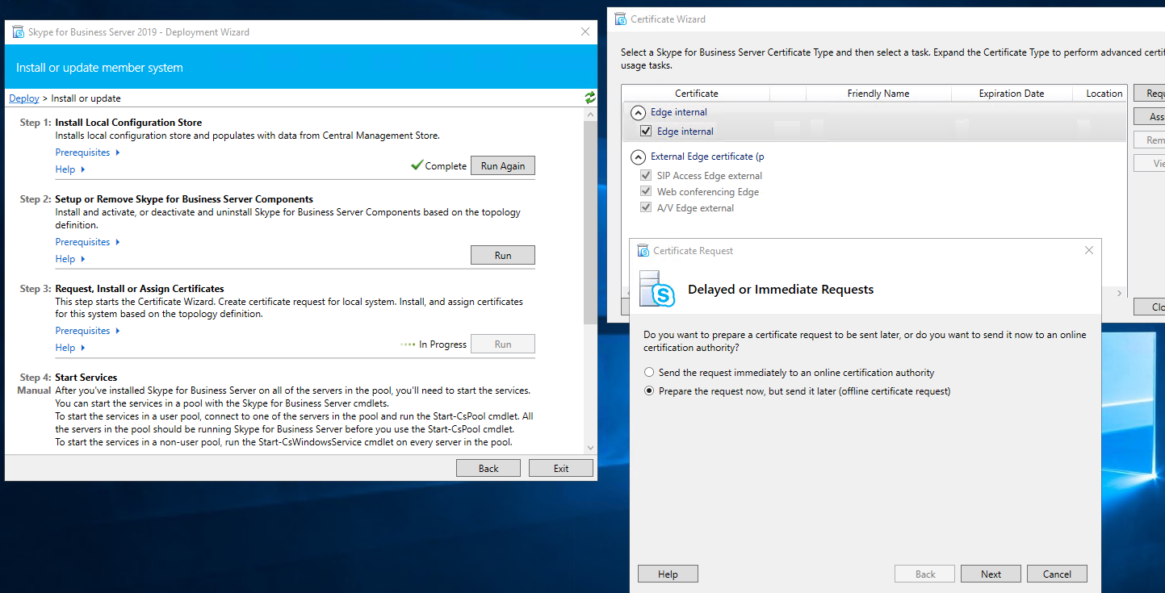Screen dimensions: 1165x593
Task: Toggle the Edge internal checkbox
Action: [x=645, y=131]
